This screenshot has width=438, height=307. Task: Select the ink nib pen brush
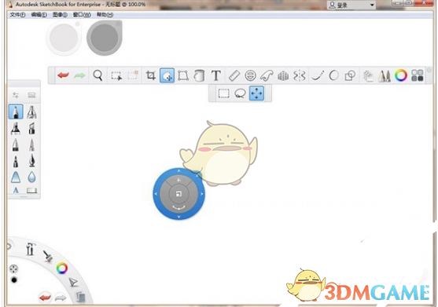[31, 161]
